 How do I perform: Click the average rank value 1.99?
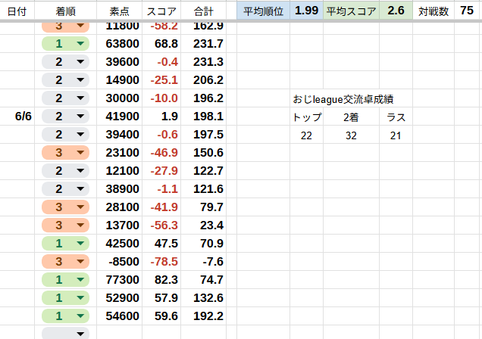click(306, 11)
